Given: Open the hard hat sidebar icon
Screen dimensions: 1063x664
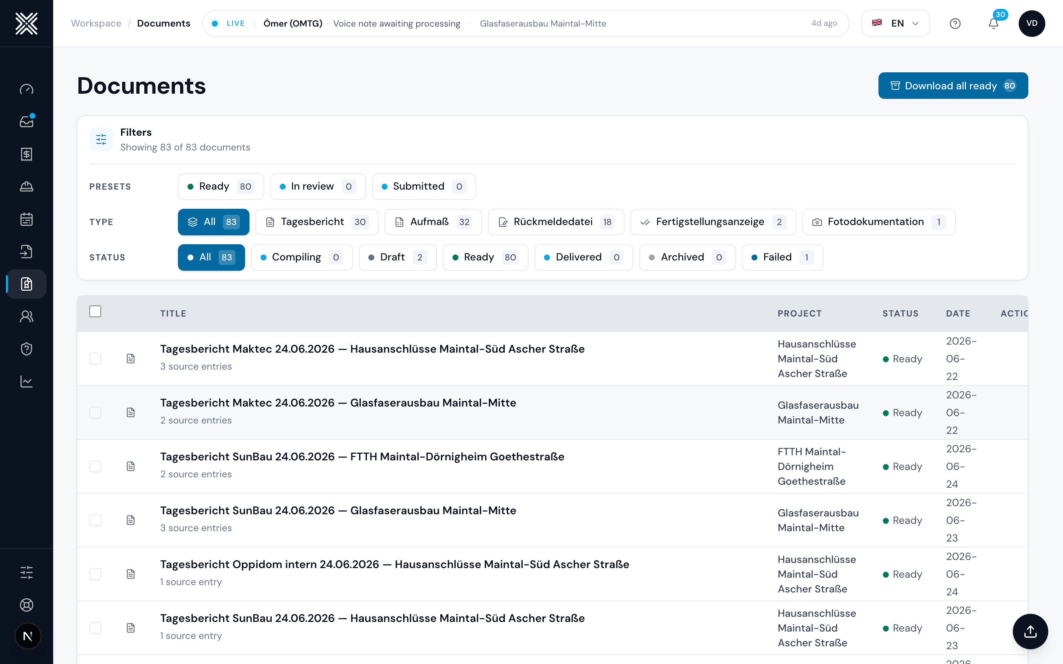Looking at the screenshot, I should coord(26,187).
